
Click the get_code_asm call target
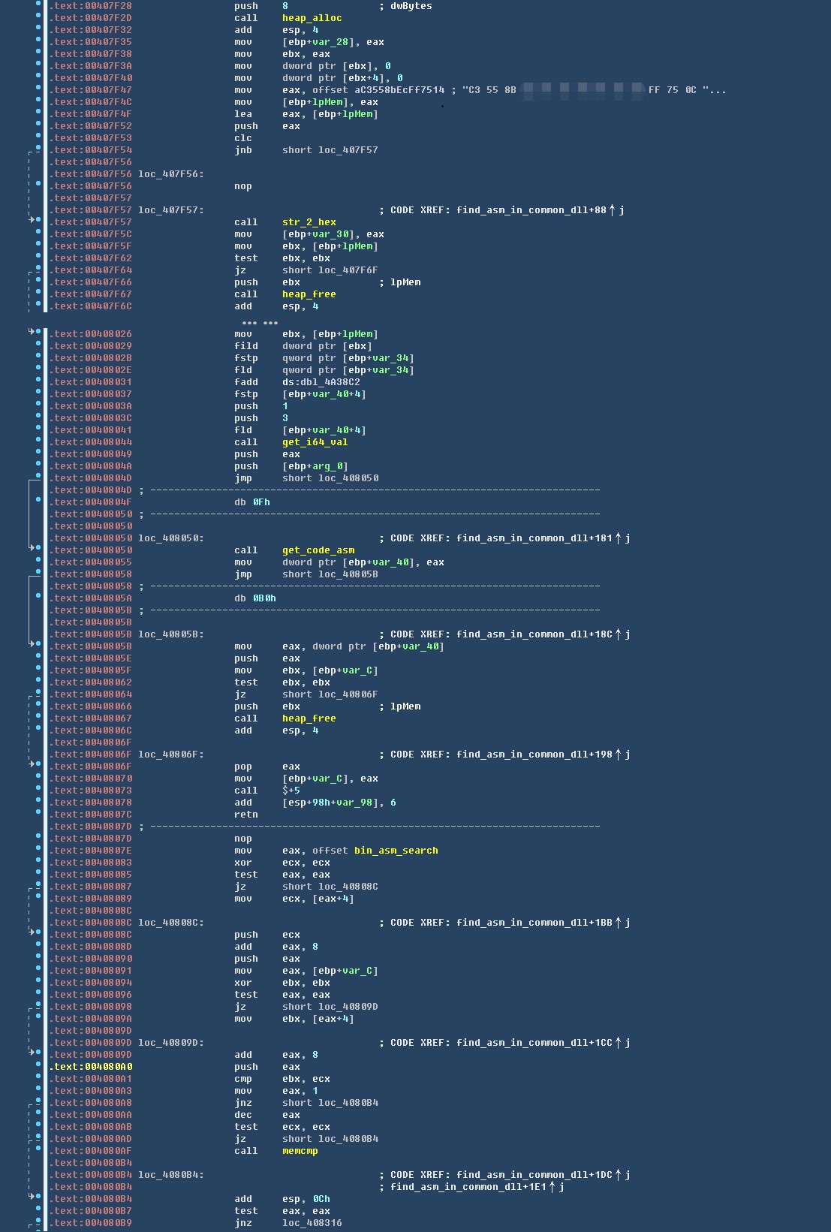pyautogui.click(x=318, y=550)
